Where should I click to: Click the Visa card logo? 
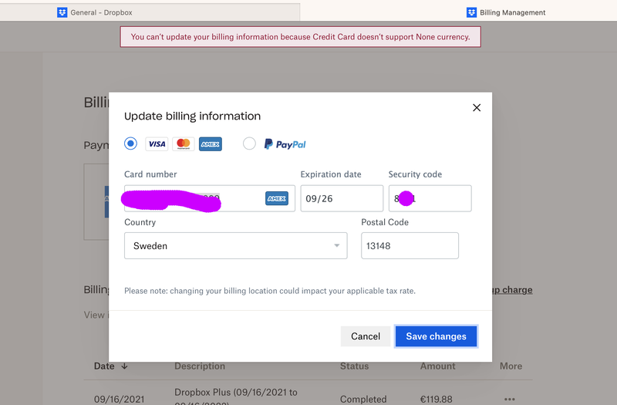tap(157, 144)
